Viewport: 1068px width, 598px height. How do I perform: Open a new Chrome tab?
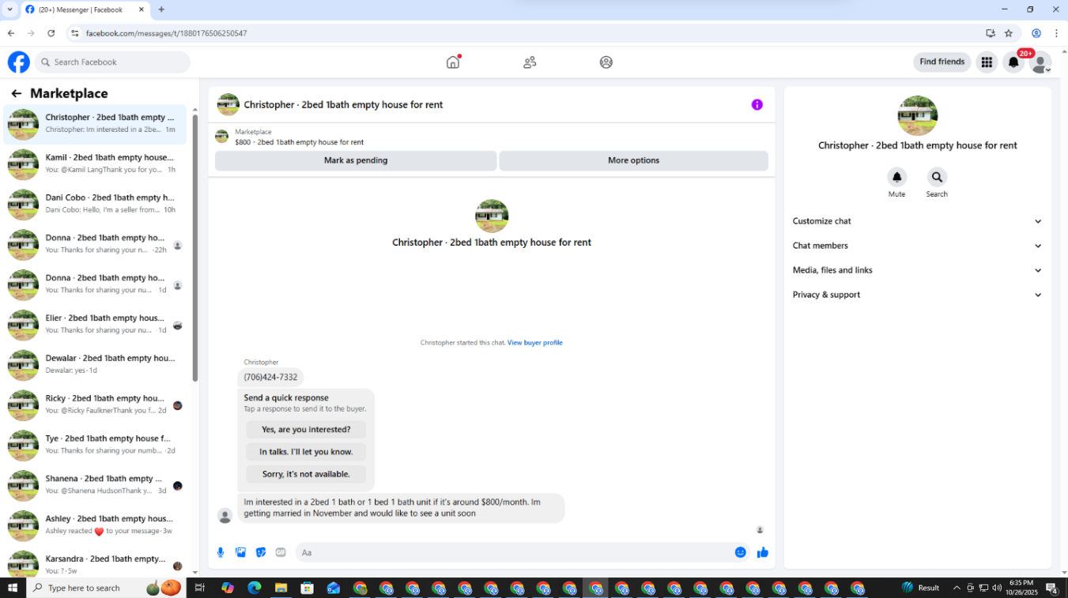tap(161, 9)
